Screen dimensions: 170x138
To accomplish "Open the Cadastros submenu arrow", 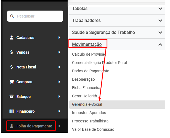I will pyautogui.click(x=59, y=38).
